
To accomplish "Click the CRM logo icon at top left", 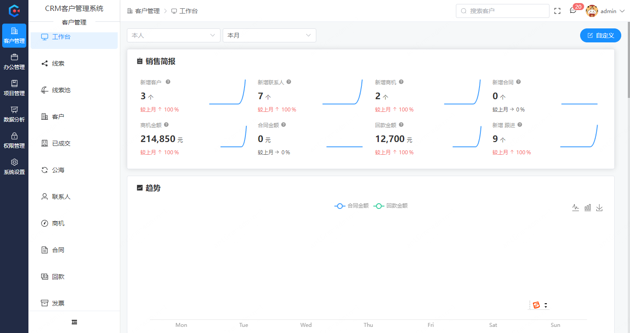I will tap(14, 11).
